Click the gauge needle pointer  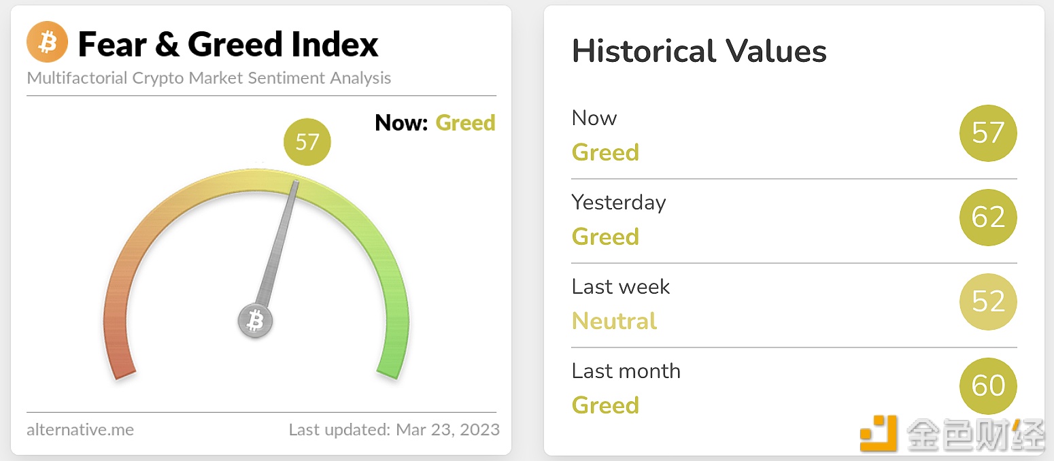point(279,245)
